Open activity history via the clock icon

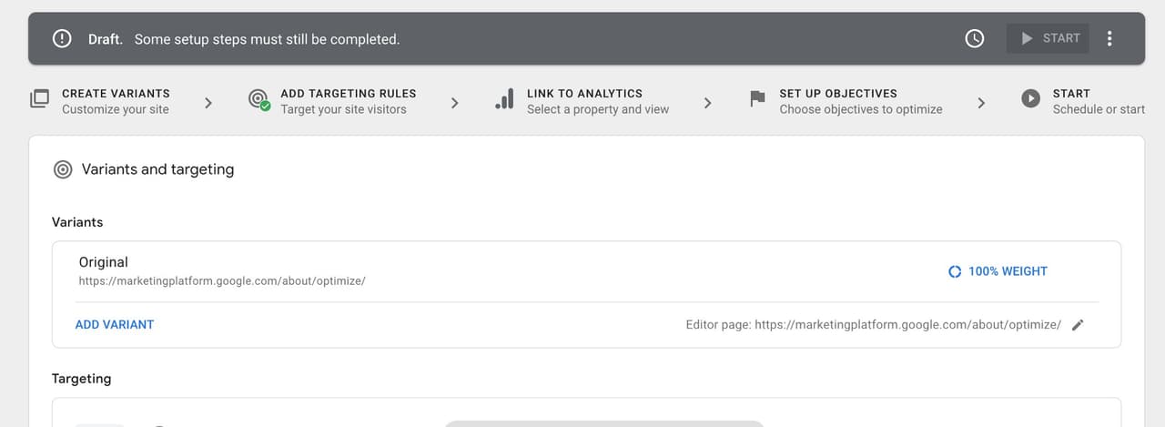(x=974, y=39)
